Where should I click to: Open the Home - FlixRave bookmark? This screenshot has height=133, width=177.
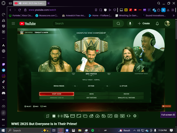tap(100, 16)
